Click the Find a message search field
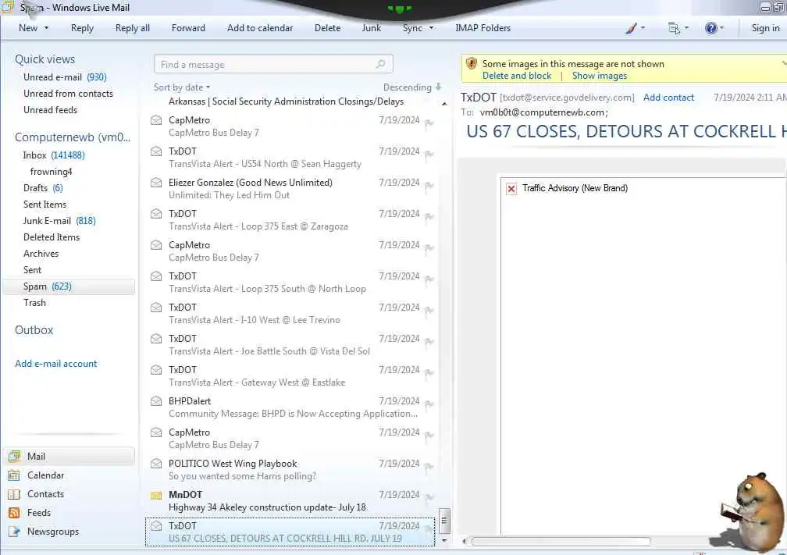This screenshot has width=787, height=555. tap(273, 64)
